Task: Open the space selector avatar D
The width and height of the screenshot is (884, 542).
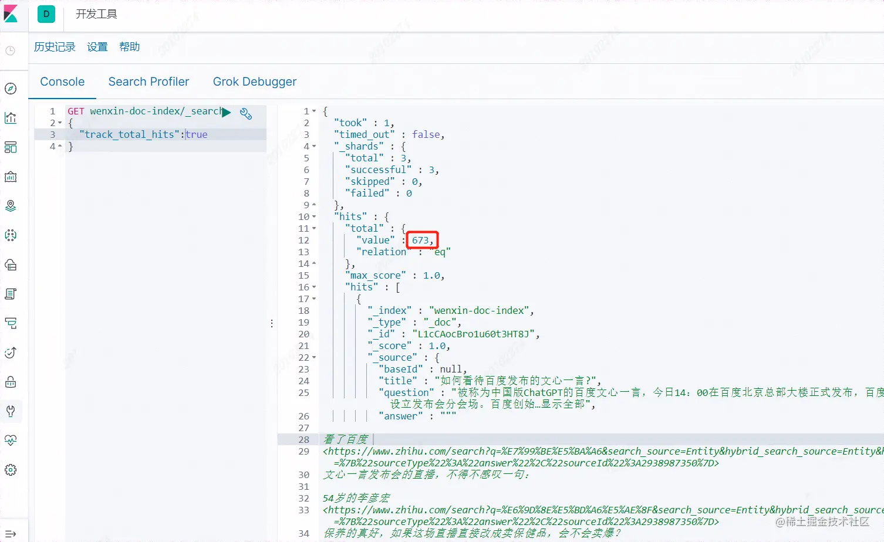Action: (x=46, y=14)
